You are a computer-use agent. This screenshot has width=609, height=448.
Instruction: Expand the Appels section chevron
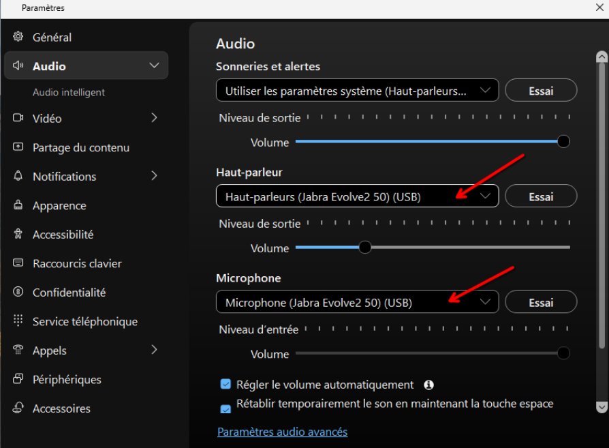point(154,350)
